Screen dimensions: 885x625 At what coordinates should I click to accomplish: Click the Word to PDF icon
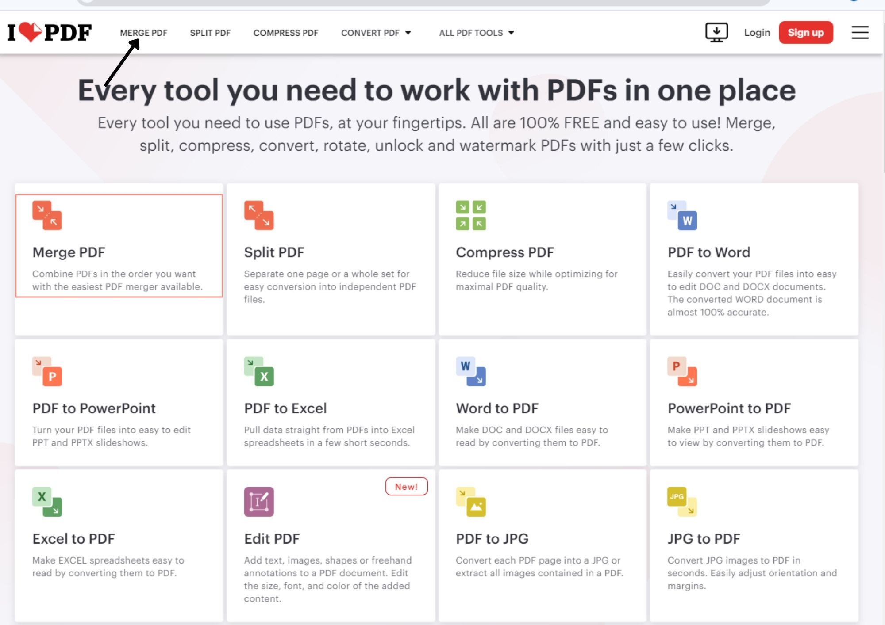click(x=471, y=372)
